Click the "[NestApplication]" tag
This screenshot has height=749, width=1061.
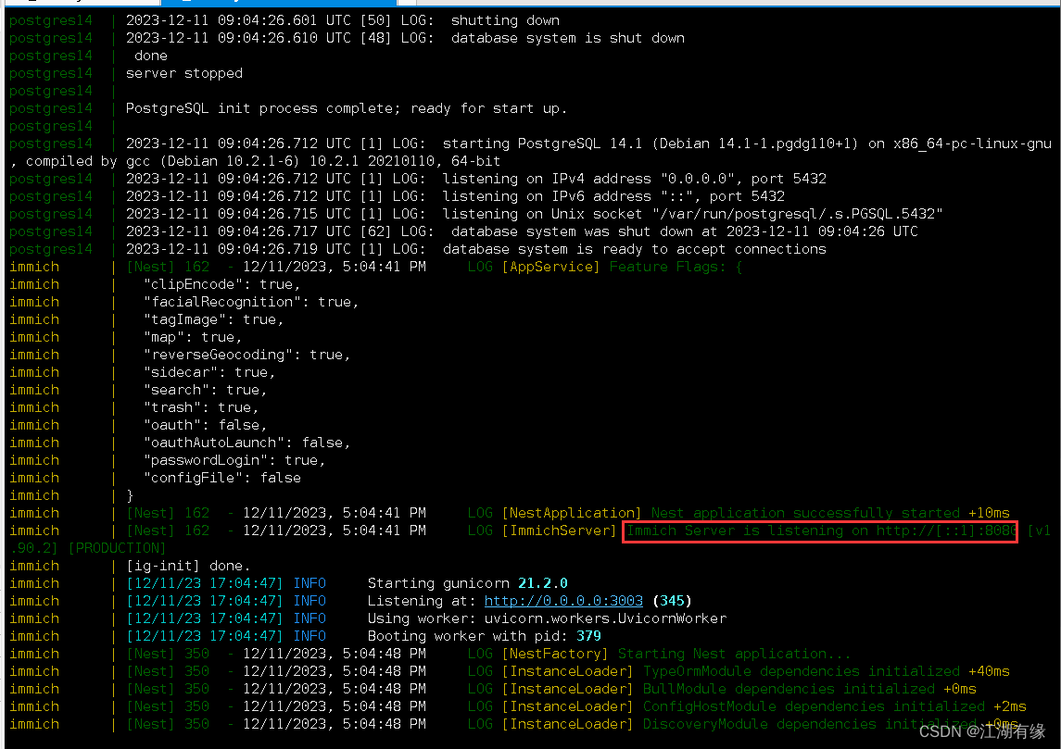pyautogui.click(x=572, y=512)
